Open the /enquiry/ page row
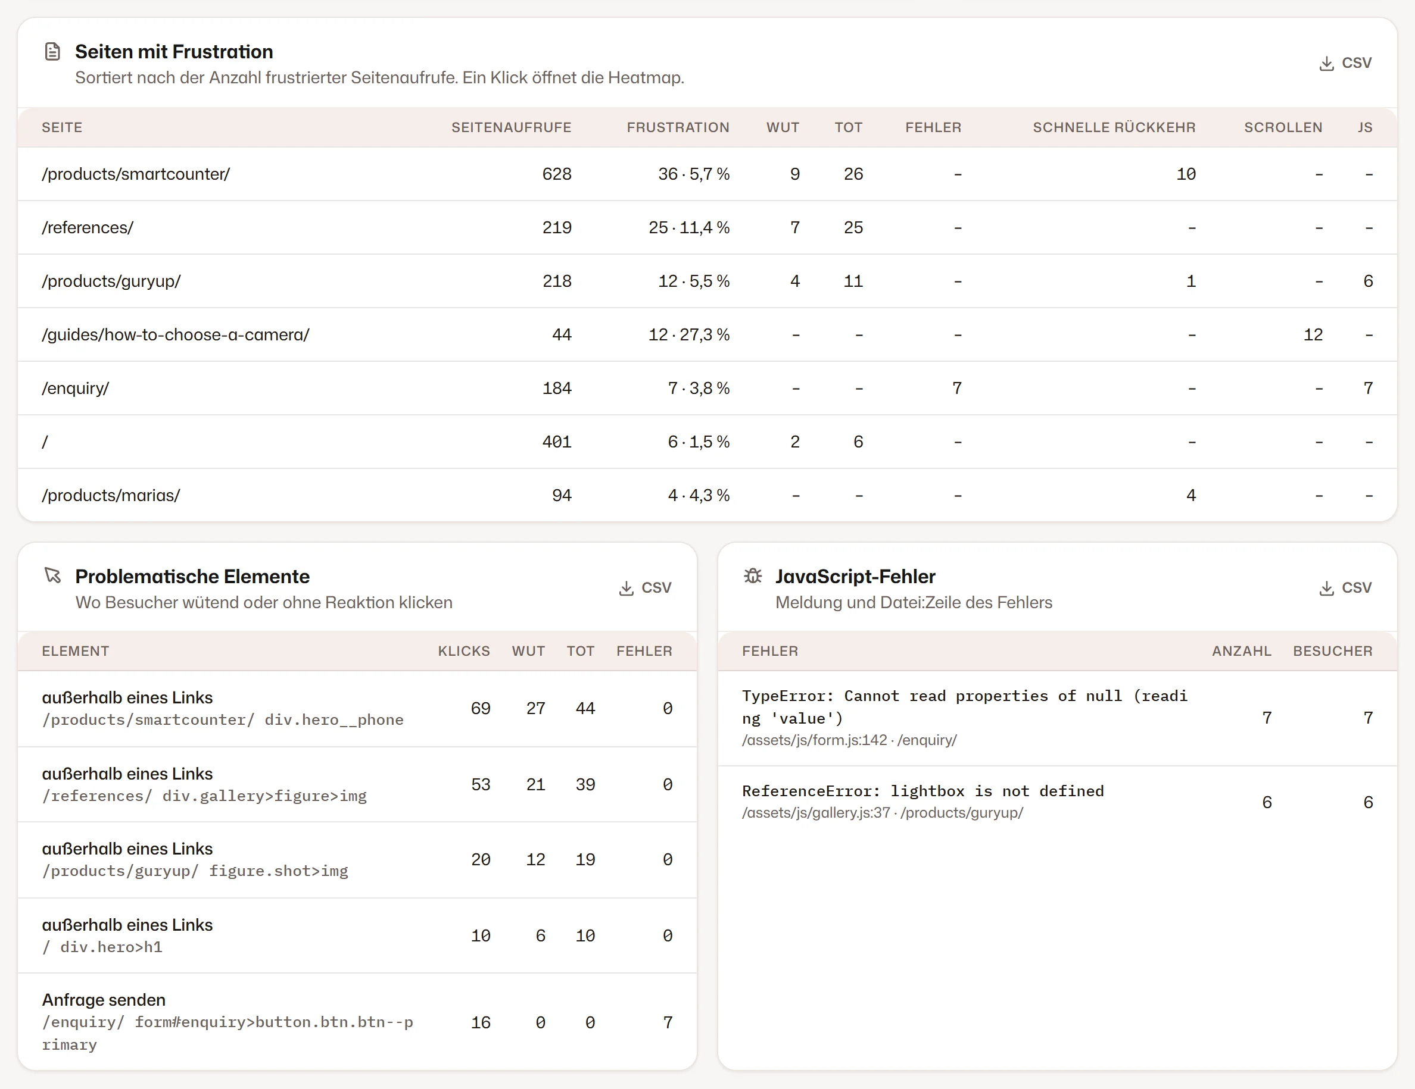The height and width of the screenshot is (1089, 1415). (708, 389)
